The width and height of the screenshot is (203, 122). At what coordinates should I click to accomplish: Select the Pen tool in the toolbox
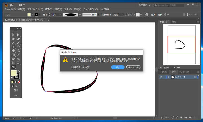[x=13, y=39]
